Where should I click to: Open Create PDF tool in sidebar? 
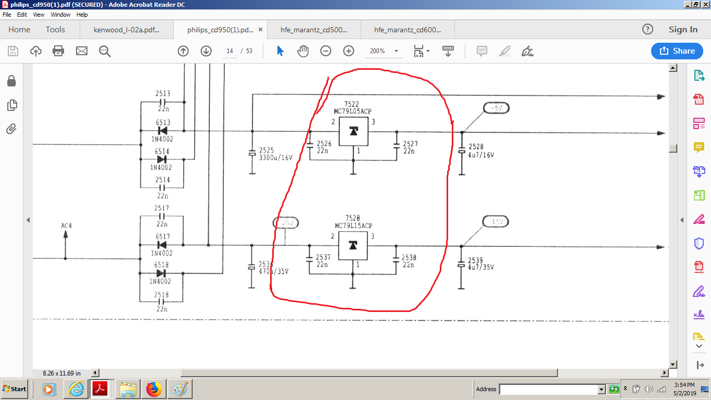click(x=699, y=99)
